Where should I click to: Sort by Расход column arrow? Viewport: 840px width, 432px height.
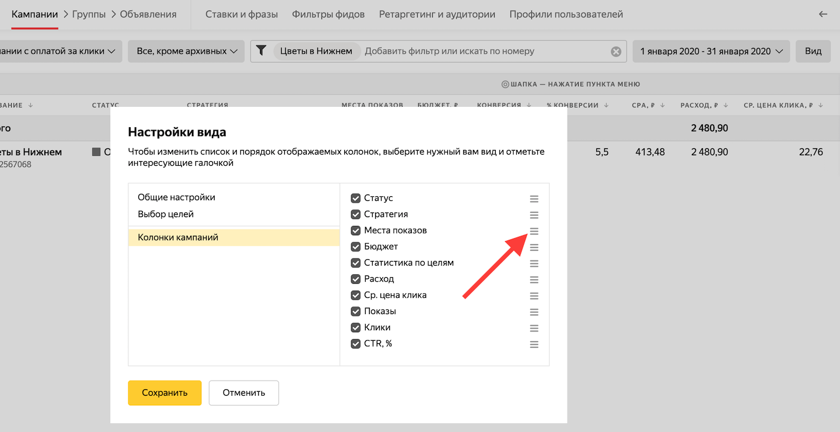pyautogui.click(x=726, y=105)
